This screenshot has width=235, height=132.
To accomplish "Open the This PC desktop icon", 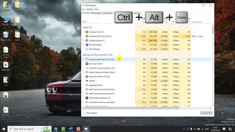I will pyautogui.click(x=6, y=21).
